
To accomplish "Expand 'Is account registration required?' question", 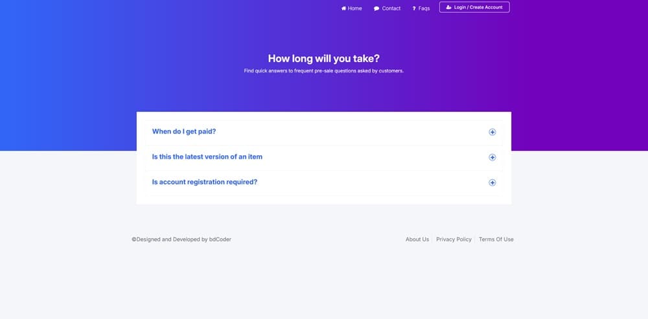I will coord(204,182).
